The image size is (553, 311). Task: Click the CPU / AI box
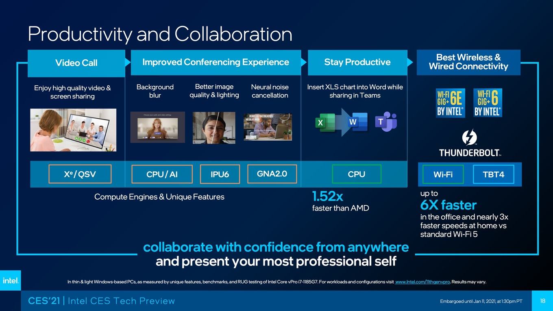click(x=162, y=174)
